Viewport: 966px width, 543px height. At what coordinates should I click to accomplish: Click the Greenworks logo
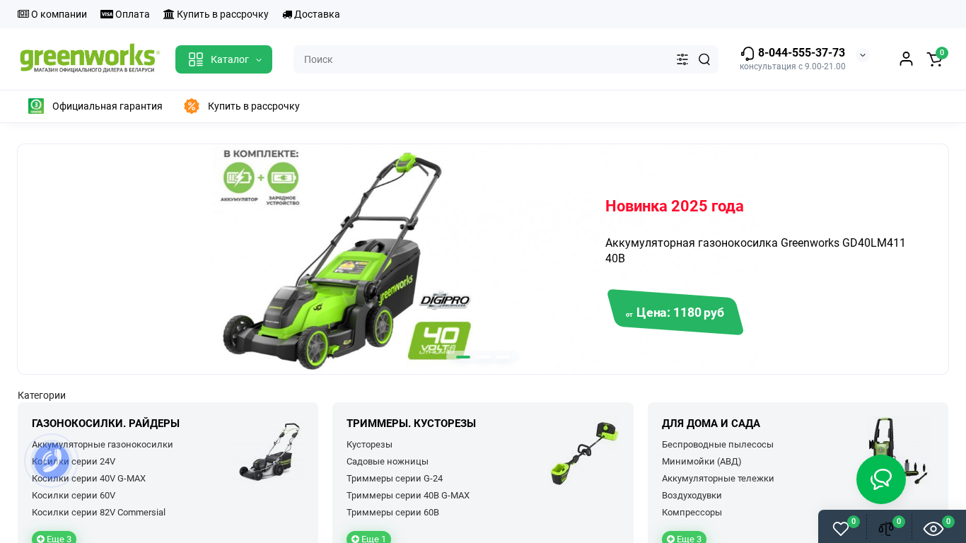click(89, 59)
